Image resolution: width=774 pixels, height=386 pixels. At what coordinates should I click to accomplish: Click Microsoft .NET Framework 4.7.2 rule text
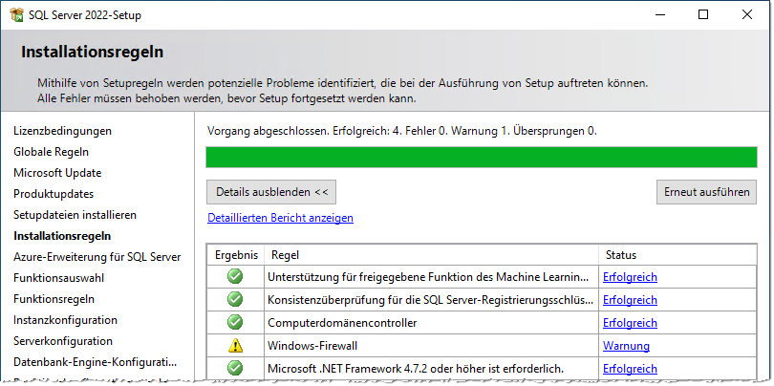416,369
